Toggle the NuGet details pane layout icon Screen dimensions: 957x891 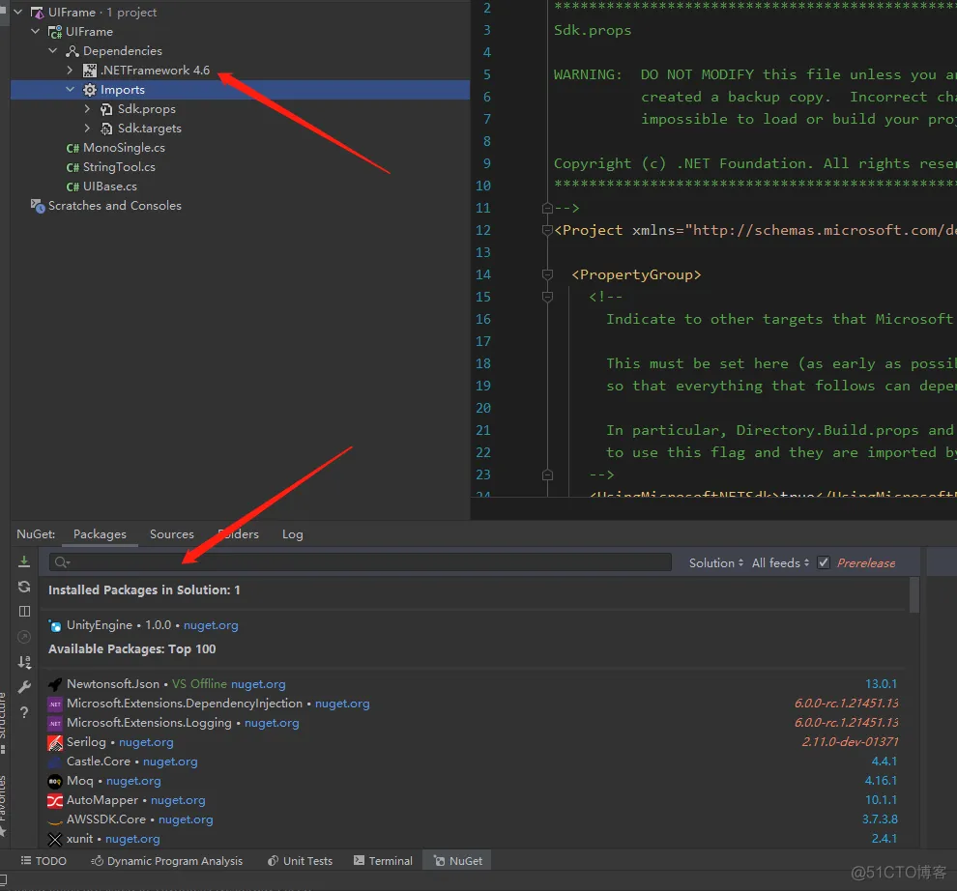point(24,612)
